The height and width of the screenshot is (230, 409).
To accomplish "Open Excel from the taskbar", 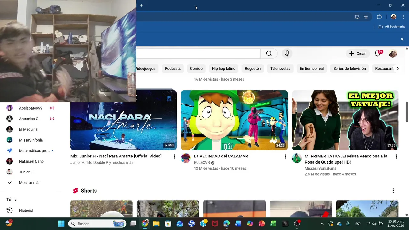I will pos(273,224).
